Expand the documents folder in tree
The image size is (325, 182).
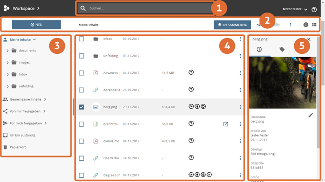(8, 51)
